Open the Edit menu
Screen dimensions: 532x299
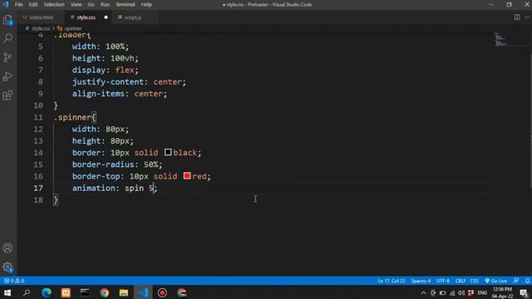tap(33, 5)
